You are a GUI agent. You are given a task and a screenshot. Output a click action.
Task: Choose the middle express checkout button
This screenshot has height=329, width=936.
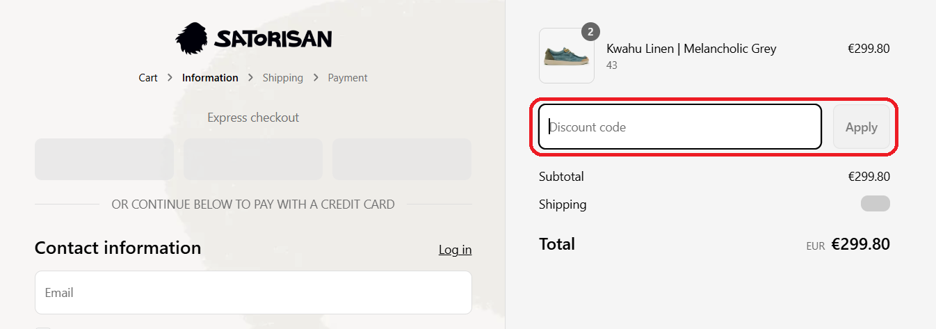click(x=253, y=159)
